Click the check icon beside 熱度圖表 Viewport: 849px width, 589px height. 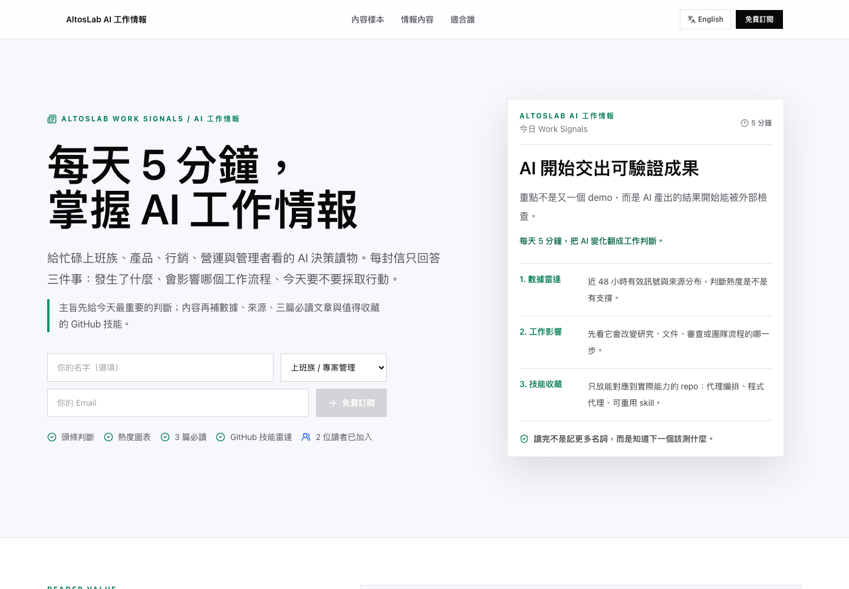point(108,437)
